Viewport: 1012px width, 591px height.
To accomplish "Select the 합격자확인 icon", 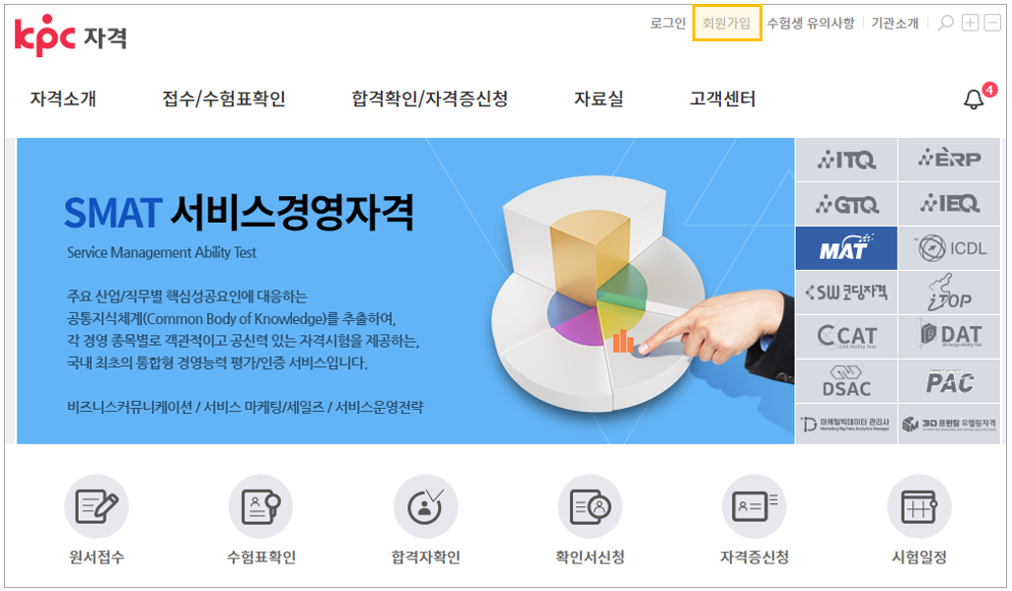I will click(426, 506).
